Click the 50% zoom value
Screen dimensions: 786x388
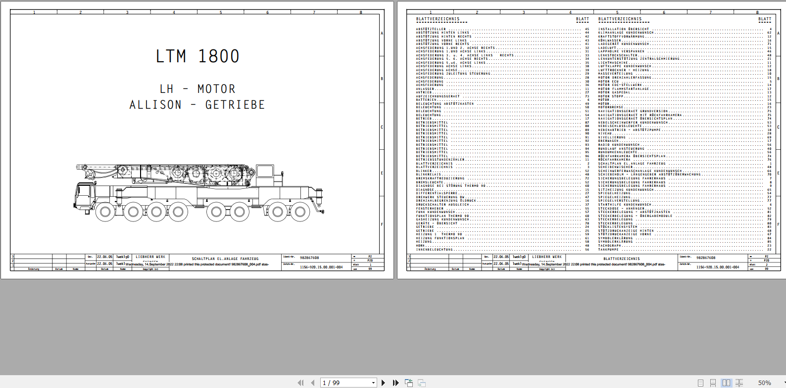click(x=764, y=383)
